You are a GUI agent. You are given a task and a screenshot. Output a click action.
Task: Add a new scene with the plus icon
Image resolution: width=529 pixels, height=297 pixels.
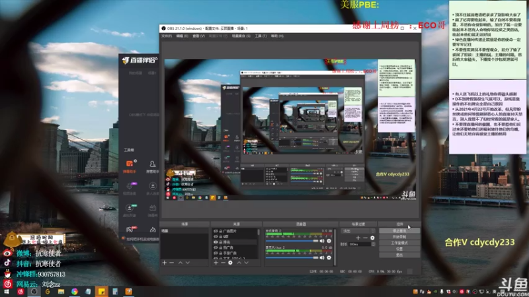coord(164,263)
